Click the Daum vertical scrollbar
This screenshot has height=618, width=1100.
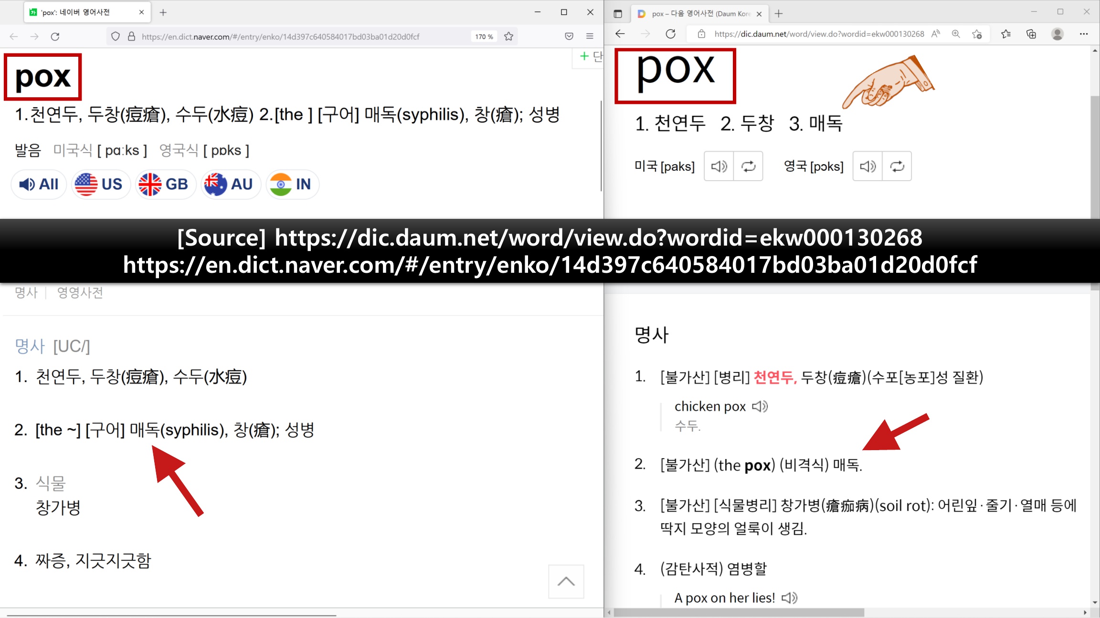[1095, 193]
